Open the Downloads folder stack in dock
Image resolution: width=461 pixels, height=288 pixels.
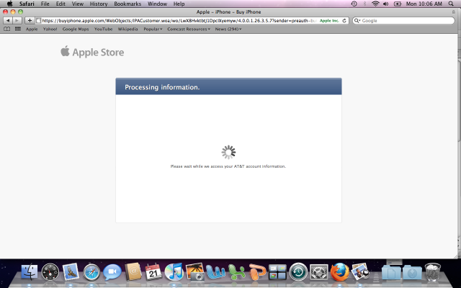coord(411,272)
